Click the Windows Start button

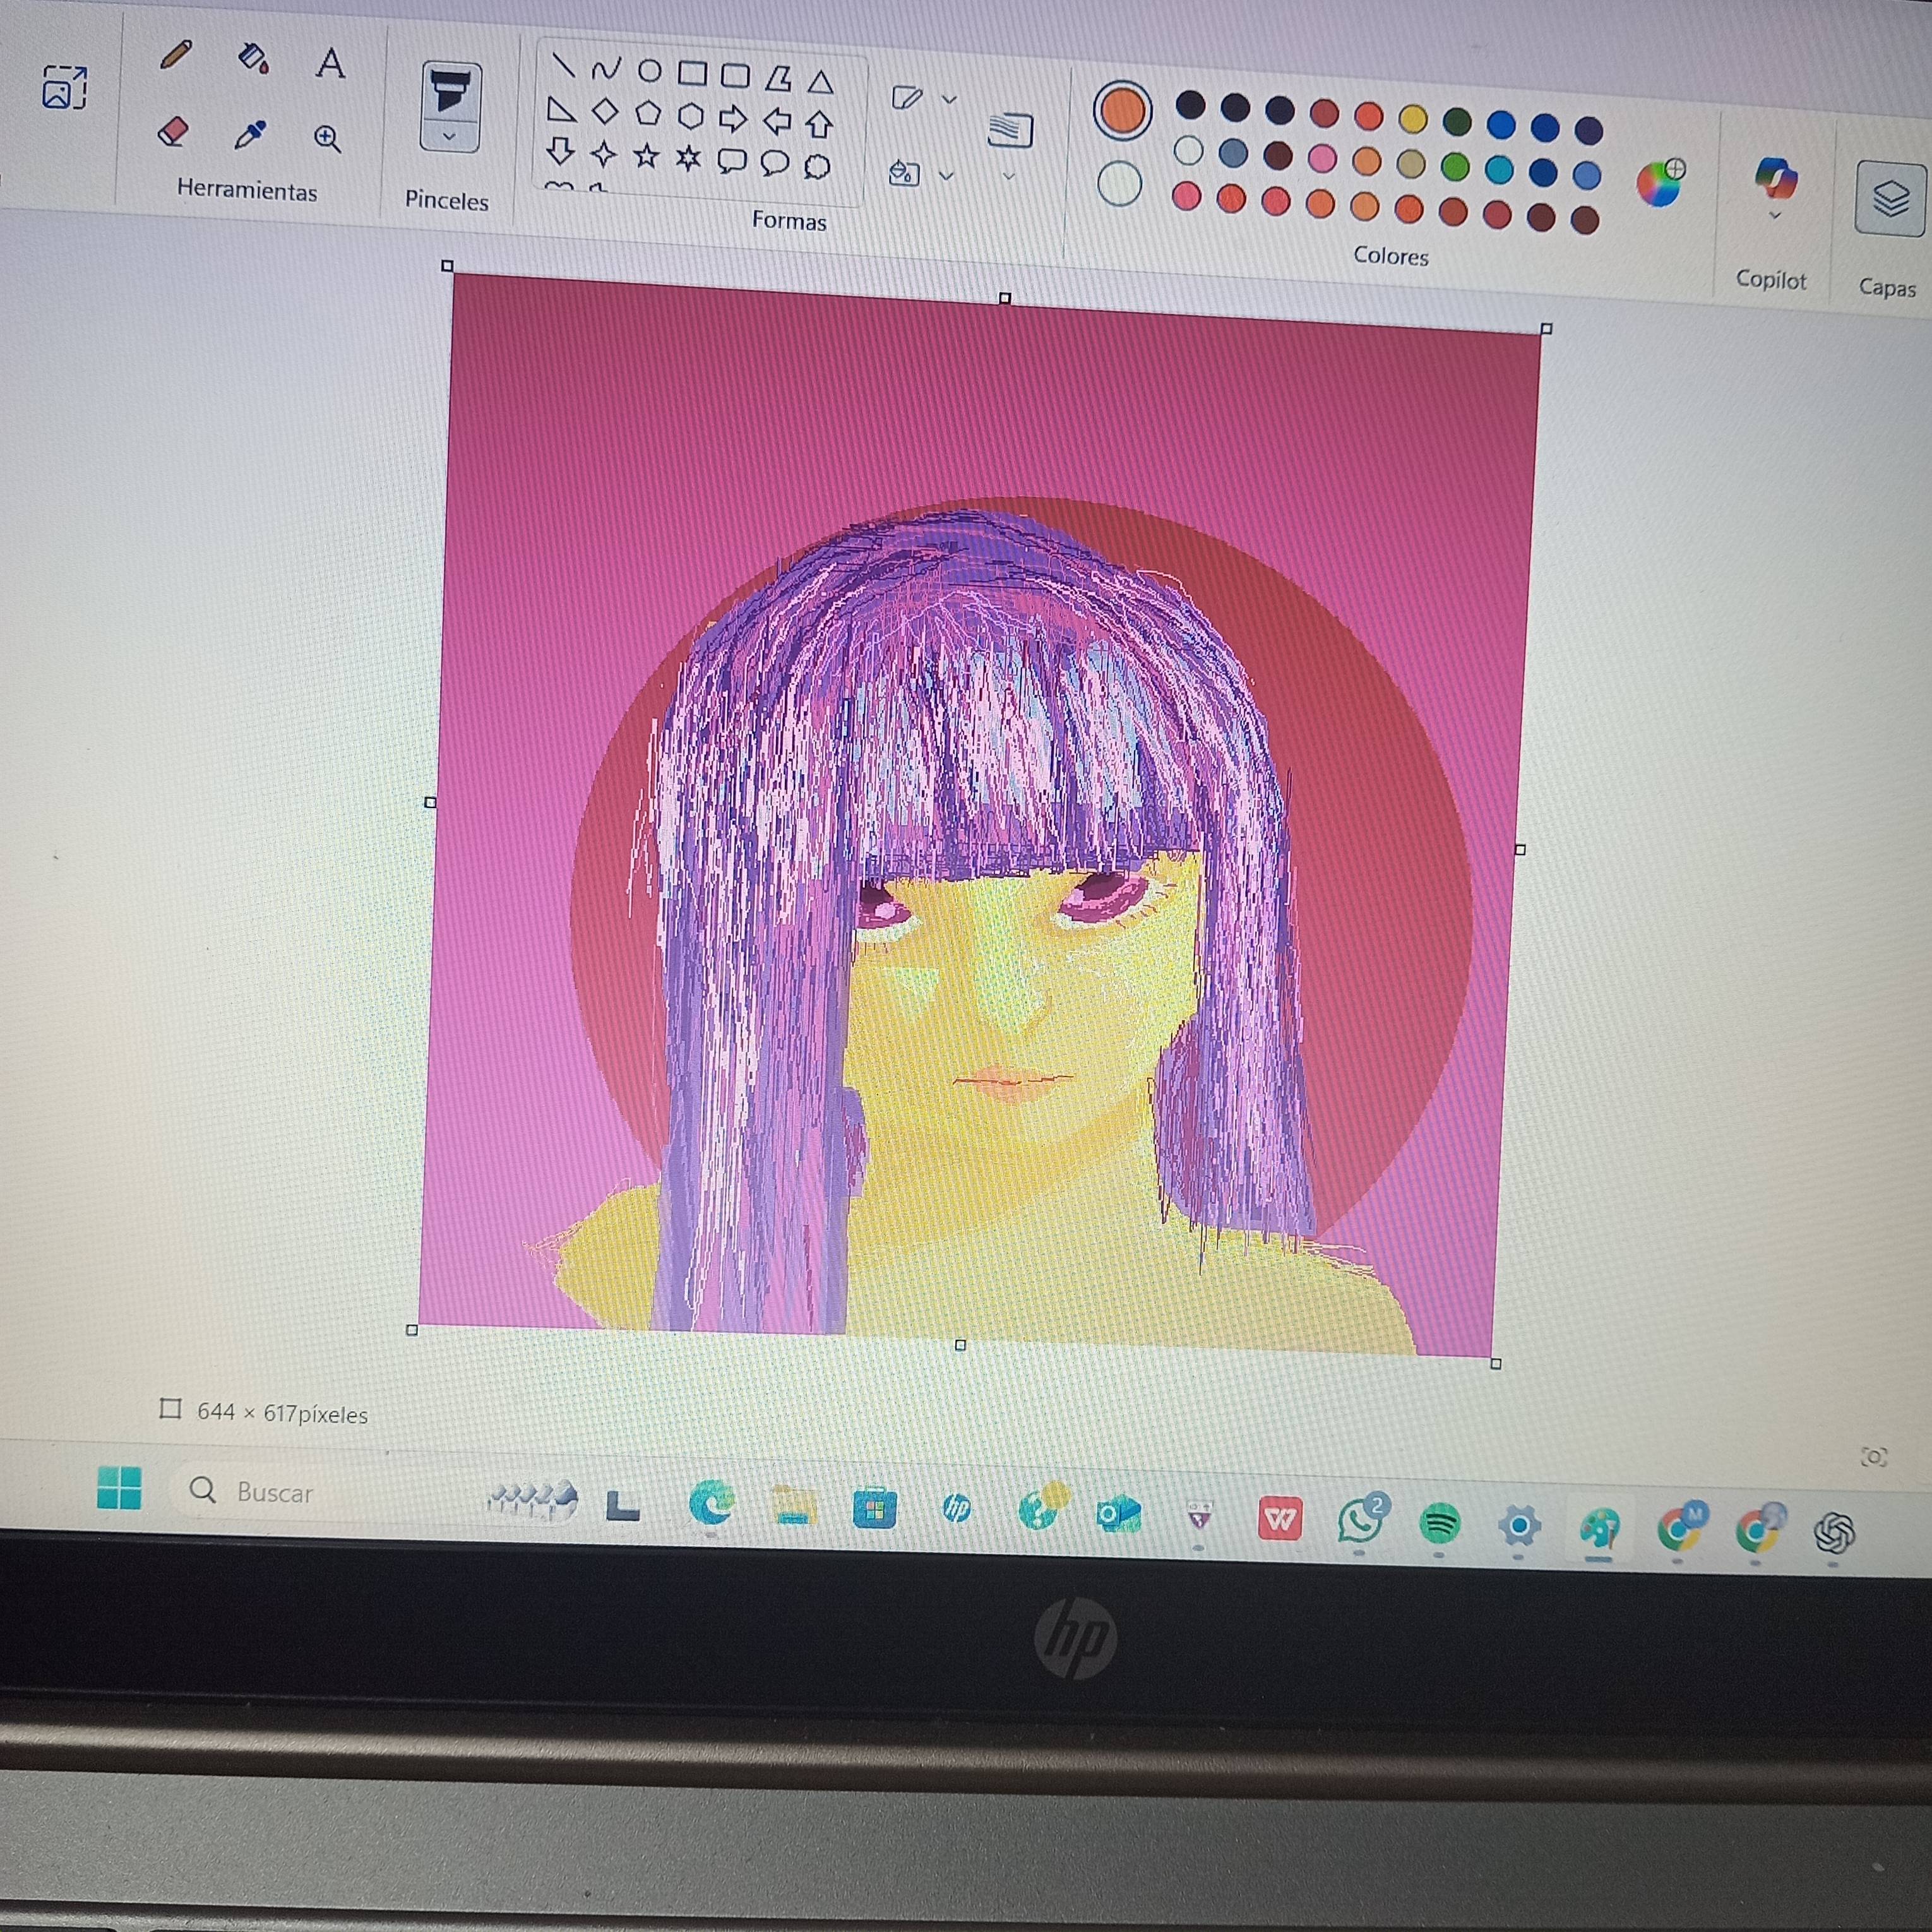click(119, 1488)
